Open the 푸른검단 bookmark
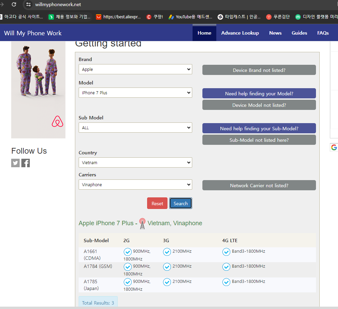338x309 pixels. (x=278, y=17)
